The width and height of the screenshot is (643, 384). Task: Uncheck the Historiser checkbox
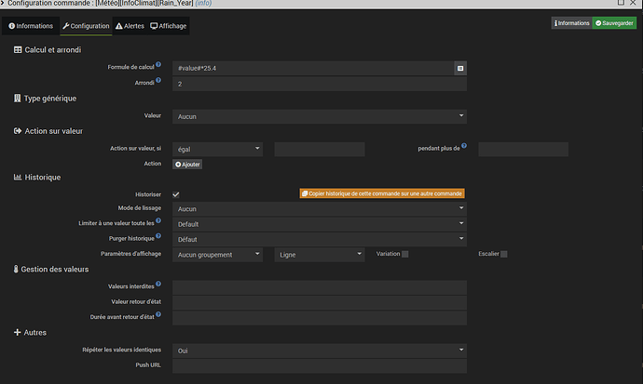[176, 193]
